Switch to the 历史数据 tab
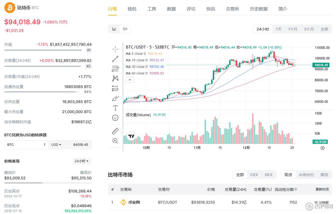Image resolution: width=336 pixels, height=214 pixels. pos(258,9)
